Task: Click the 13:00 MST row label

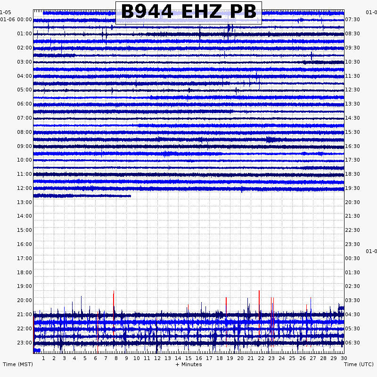Action: tap(25, 202)
